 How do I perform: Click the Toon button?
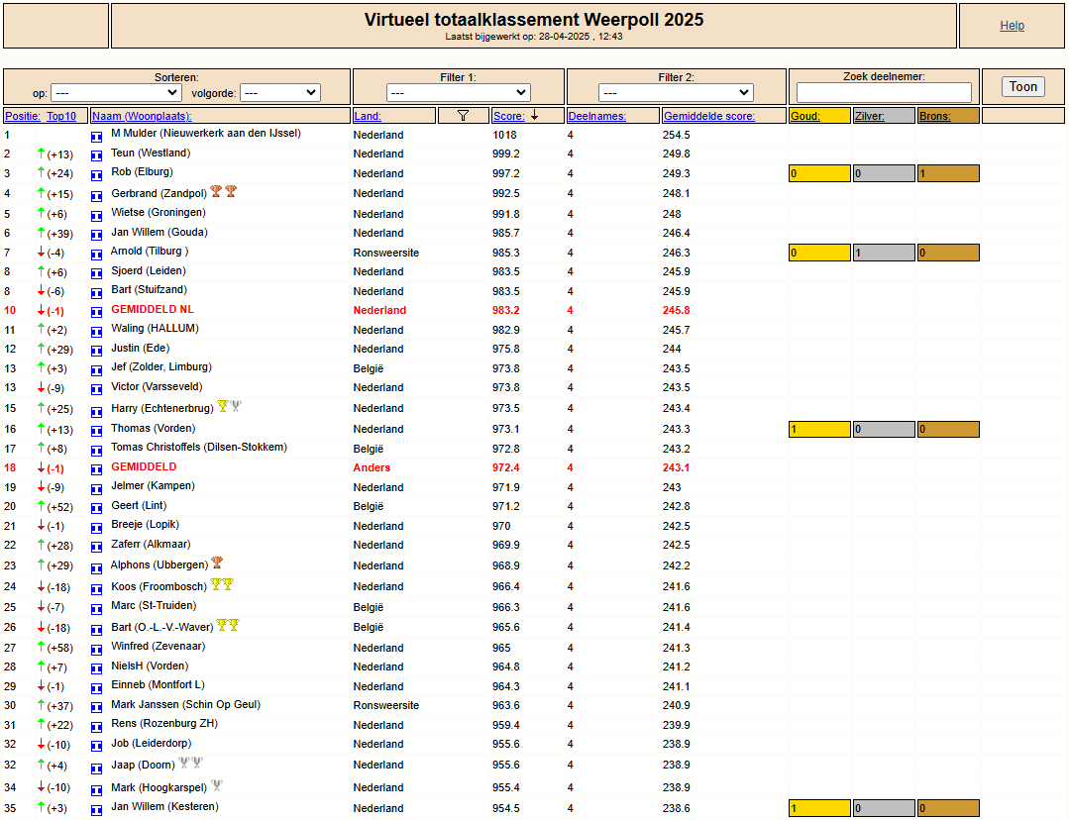[x=1022, y=86]
